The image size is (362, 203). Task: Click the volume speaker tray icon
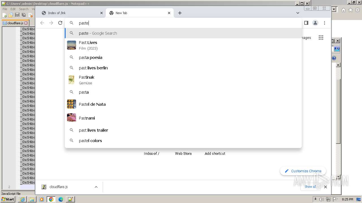coord(322,199)
